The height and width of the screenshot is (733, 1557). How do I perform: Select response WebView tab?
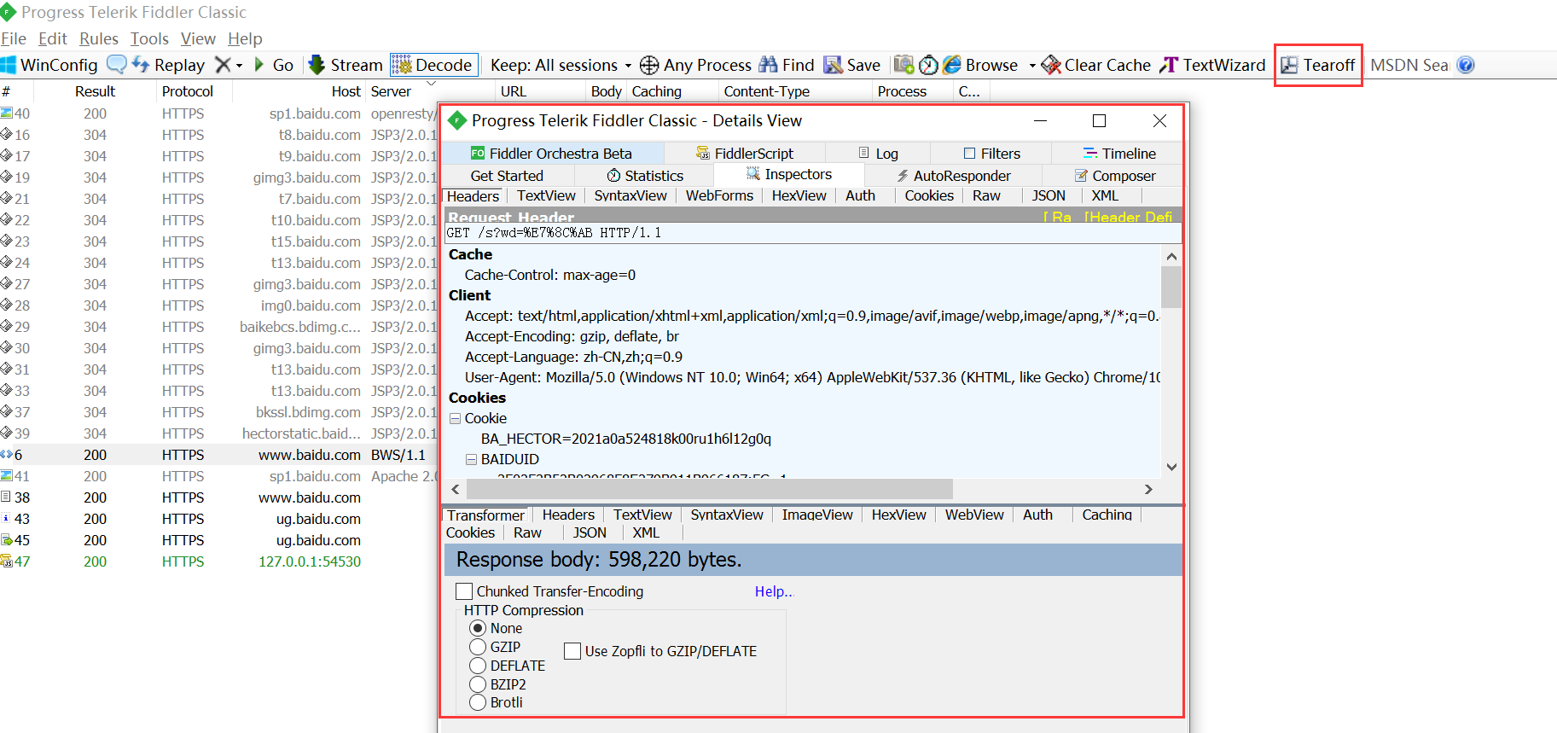coord(973,515)
